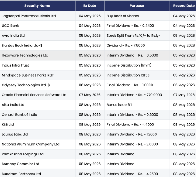Select Laurus Labs Ltd security name
The height and width of the screenshot is (177, 196).
click(15, 134)
